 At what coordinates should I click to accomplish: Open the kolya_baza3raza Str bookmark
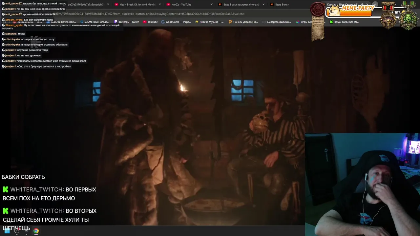point(344,22)
